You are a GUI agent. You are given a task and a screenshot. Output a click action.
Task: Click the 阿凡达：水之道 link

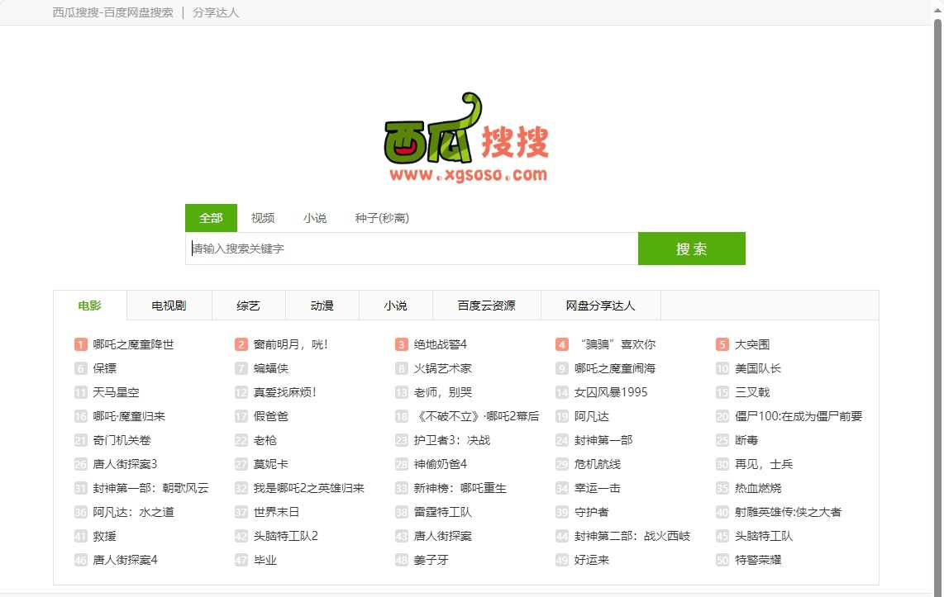[x=133, y=512]
